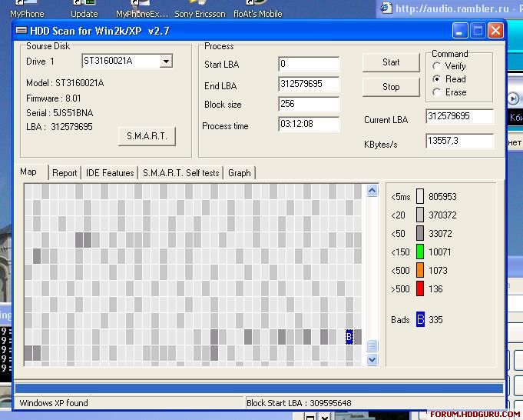Select the Verify command option
Screen dimensions: 523x420
click(437, 66)
